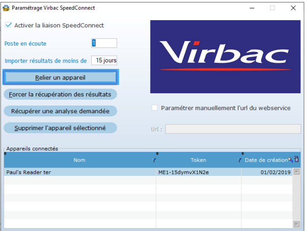
Task: Select the Paul's Reader ter row
Action: pyautogui.click(x=148, y=172)
